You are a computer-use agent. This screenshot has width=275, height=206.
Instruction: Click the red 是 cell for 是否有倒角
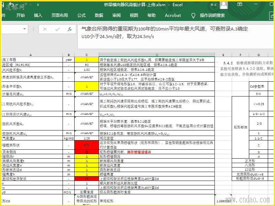(x=87, y=152)
